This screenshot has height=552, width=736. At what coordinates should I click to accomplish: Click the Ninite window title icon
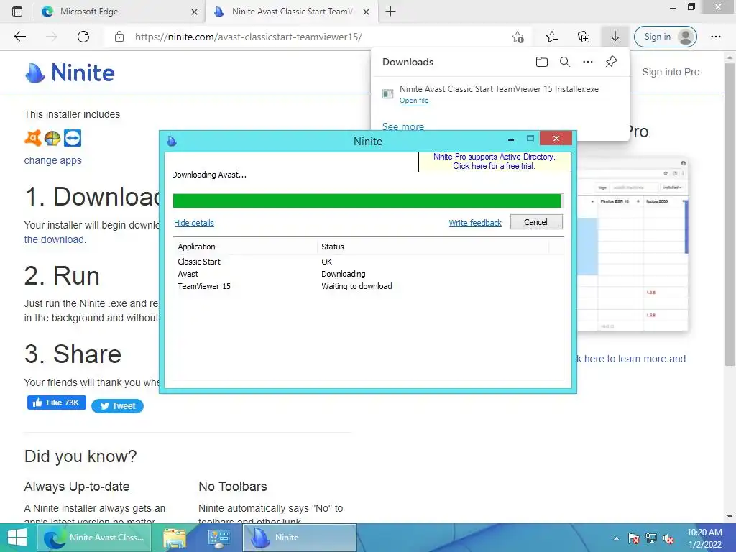172,141
